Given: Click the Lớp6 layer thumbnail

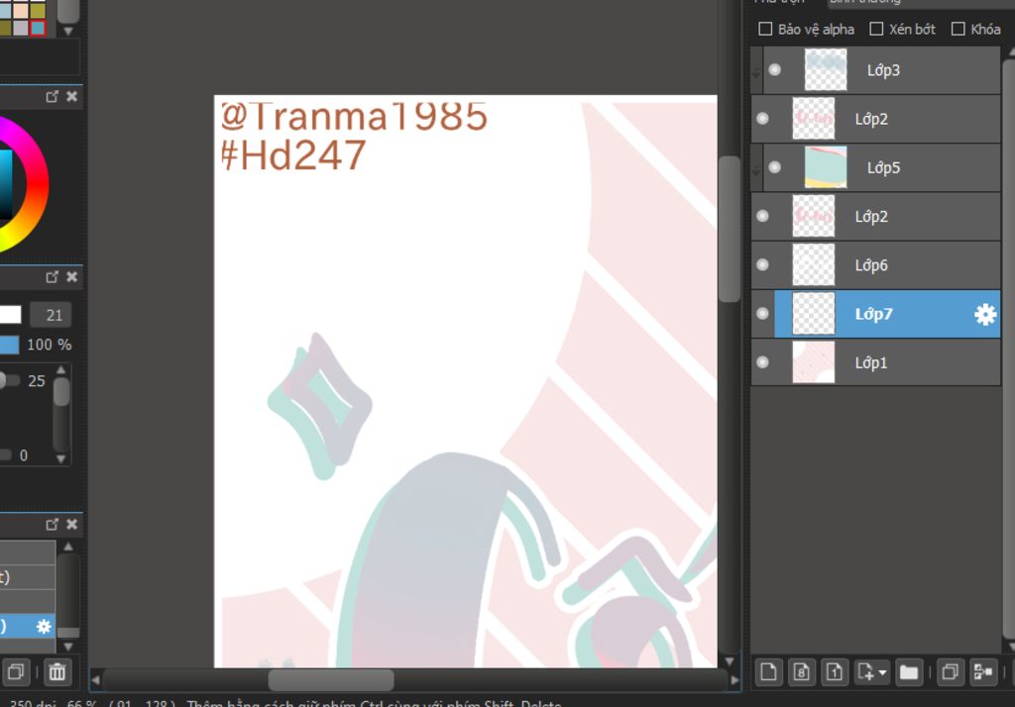Looking at the screenshot, I should pos(814,264).
